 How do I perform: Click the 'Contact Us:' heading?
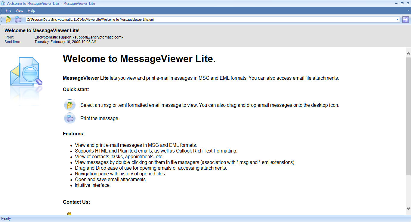tap(76, 202)
